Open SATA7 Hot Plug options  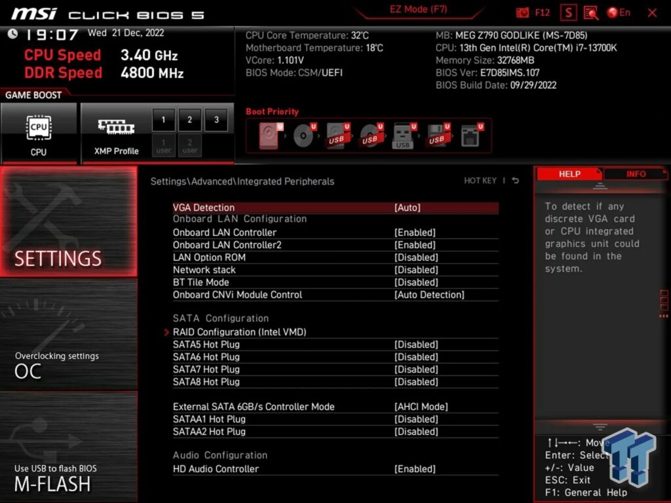[x=335, y=369]
